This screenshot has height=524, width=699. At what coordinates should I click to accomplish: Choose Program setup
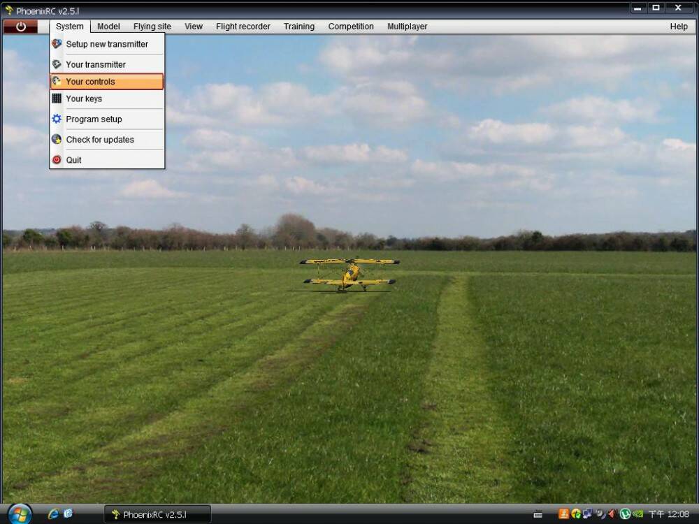click(x=107, y=119)
